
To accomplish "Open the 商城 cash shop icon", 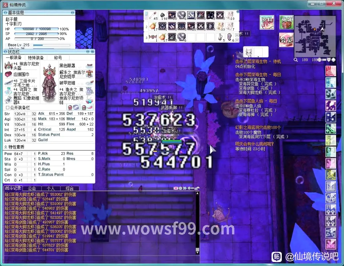I will click(x=286, y=23).
